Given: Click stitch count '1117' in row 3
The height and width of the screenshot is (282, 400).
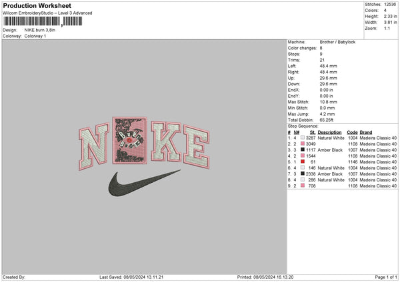Looking at the screenshot, I should (x=311, y=150).
